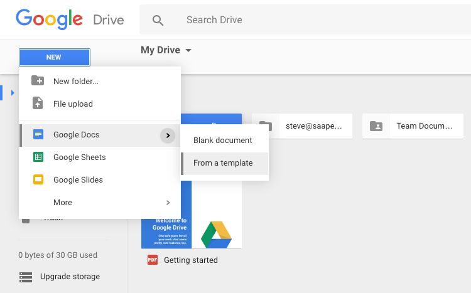Choose From a template option
The height and width of the screenshot is (293, 471).
click(x=223, y=163)
